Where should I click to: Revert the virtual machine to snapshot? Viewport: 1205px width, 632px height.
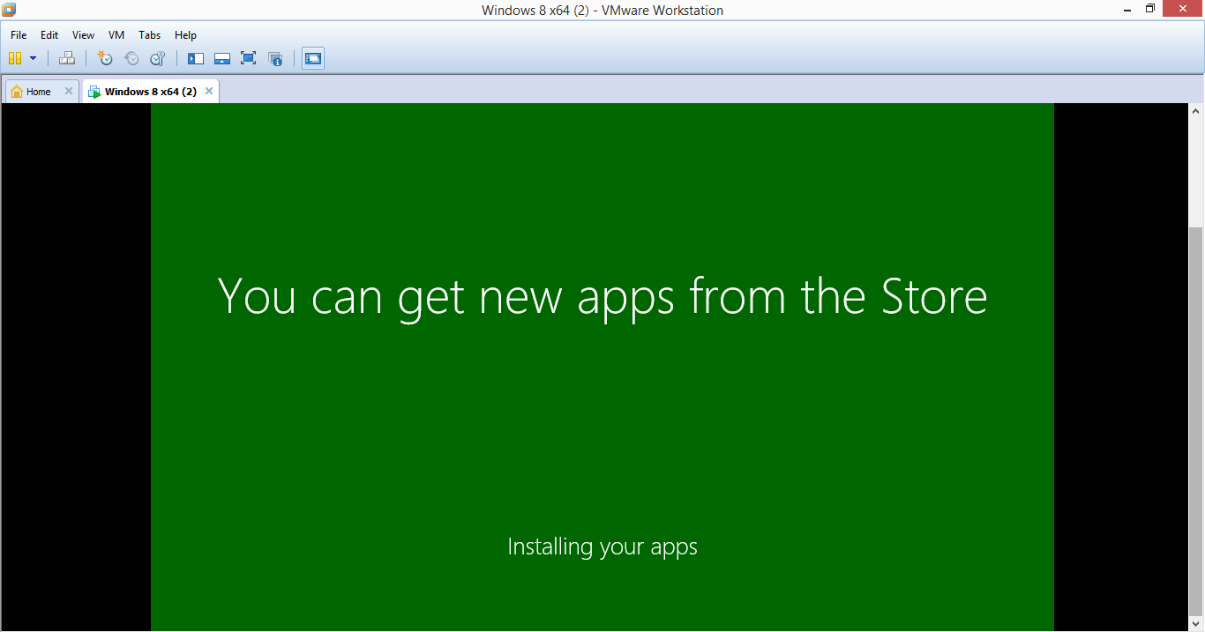click(131, 58)
